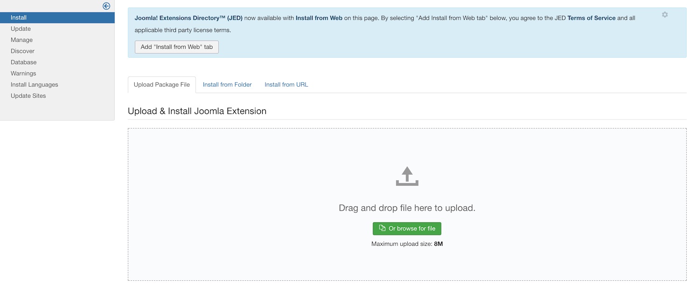Viewport: 690px width, 285px height.
Task: Switch to Install from URL tab
Action: click(x=286, y=85)
